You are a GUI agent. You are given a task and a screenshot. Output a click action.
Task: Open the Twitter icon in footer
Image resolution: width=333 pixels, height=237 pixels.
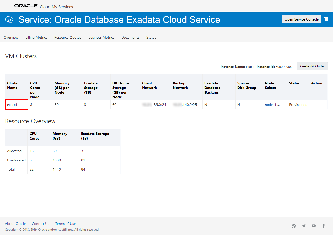tap(304, 226)
